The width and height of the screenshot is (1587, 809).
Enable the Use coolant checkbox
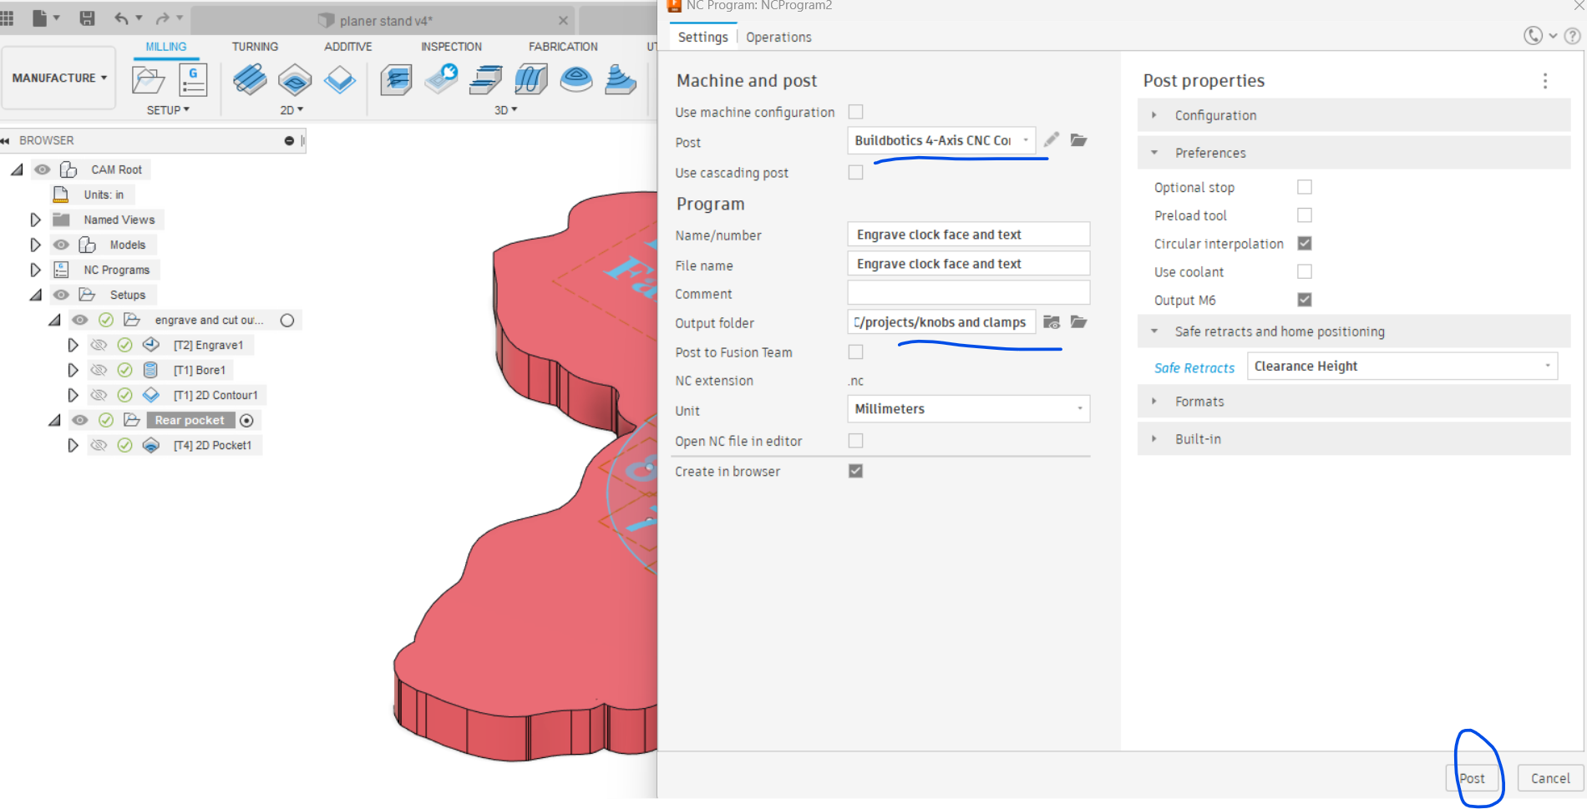pos(1305,271)
